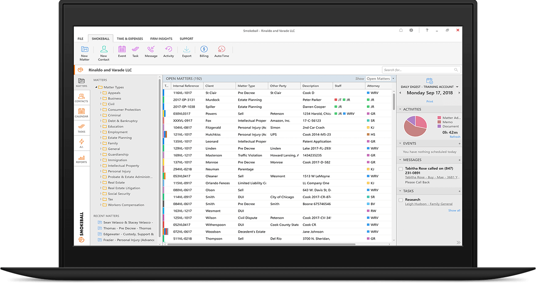Viewport: 536px width, 283px height.
Task: Switch to Time & Expenses tab
Action: pos(130,39)
